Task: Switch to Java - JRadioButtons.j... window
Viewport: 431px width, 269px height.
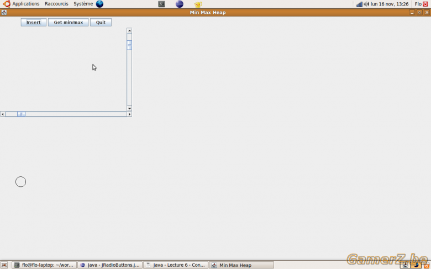Action: pos(110,265)
